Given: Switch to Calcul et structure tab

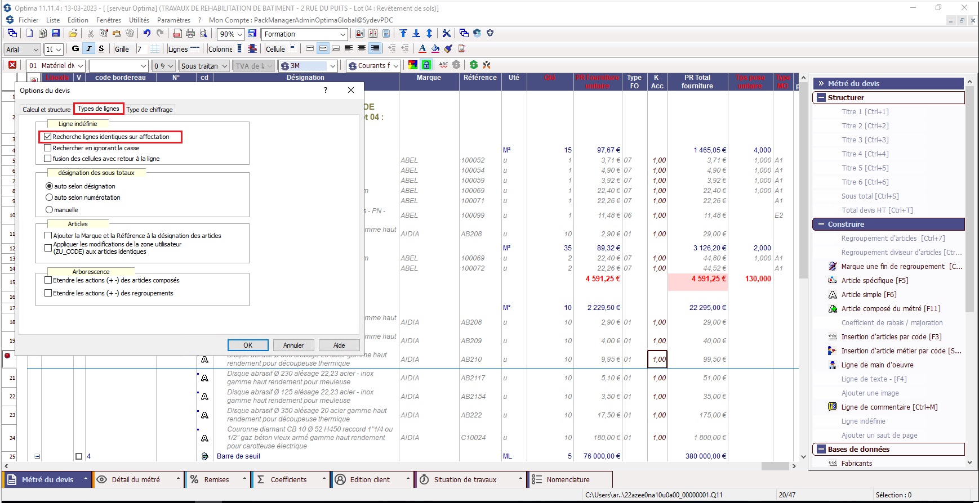Looking at the screenshot, I should 47,110.
